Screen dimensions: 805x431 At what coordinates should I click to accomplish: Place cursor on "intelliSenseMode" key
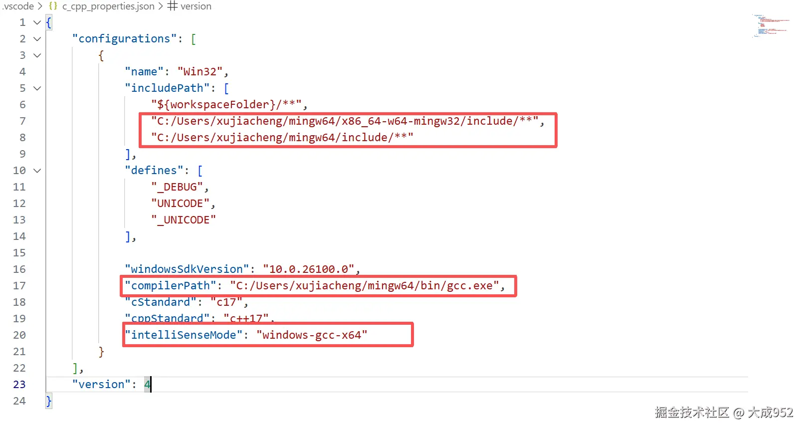point(184,335)
